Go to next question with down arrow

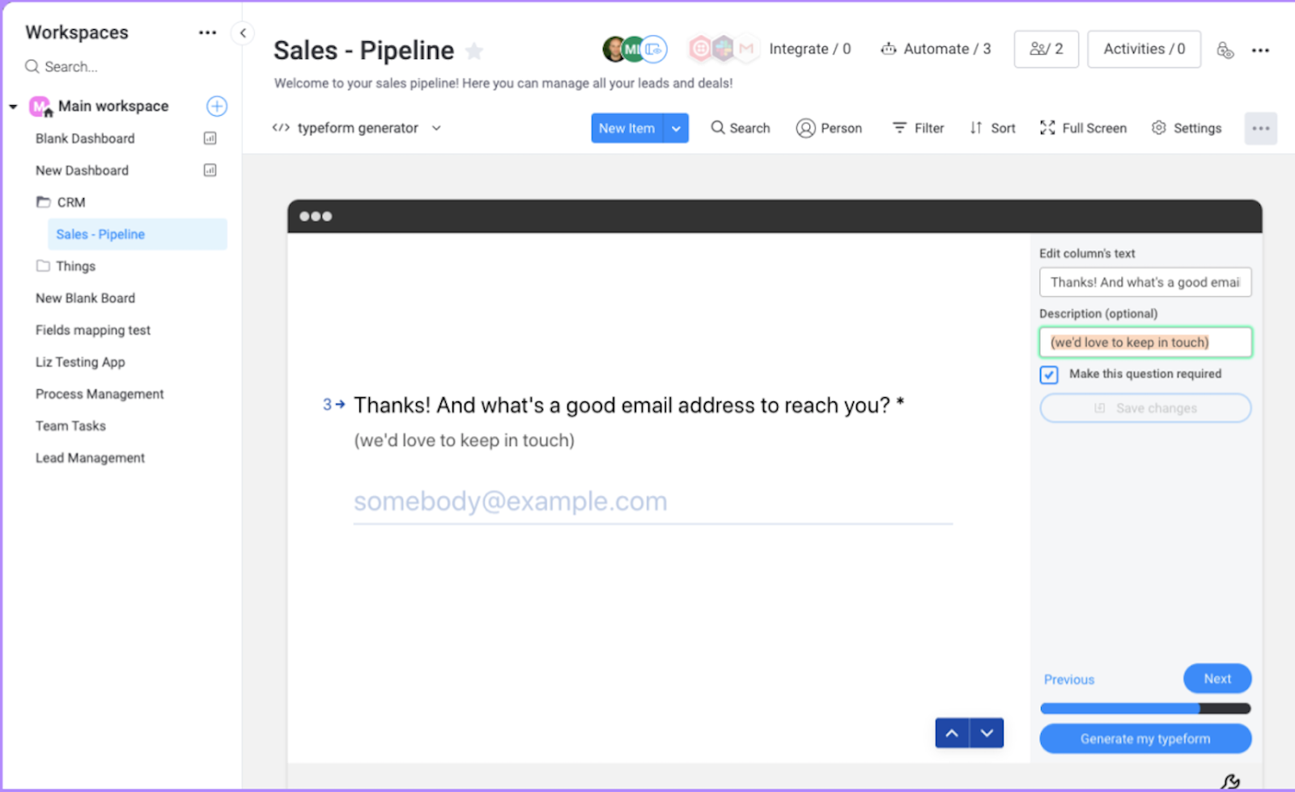click(987, 733)
